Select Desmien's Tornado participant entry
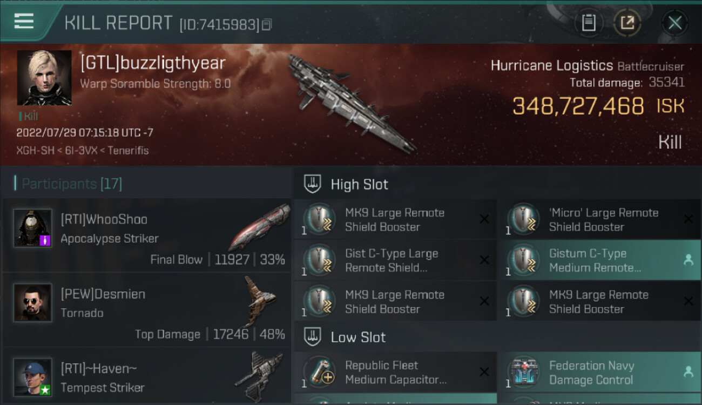702x405 pixels. 147,310
